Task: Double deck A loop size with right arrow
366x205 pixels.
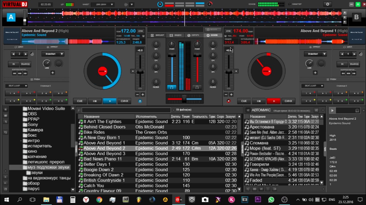Action: coord(26,54)
